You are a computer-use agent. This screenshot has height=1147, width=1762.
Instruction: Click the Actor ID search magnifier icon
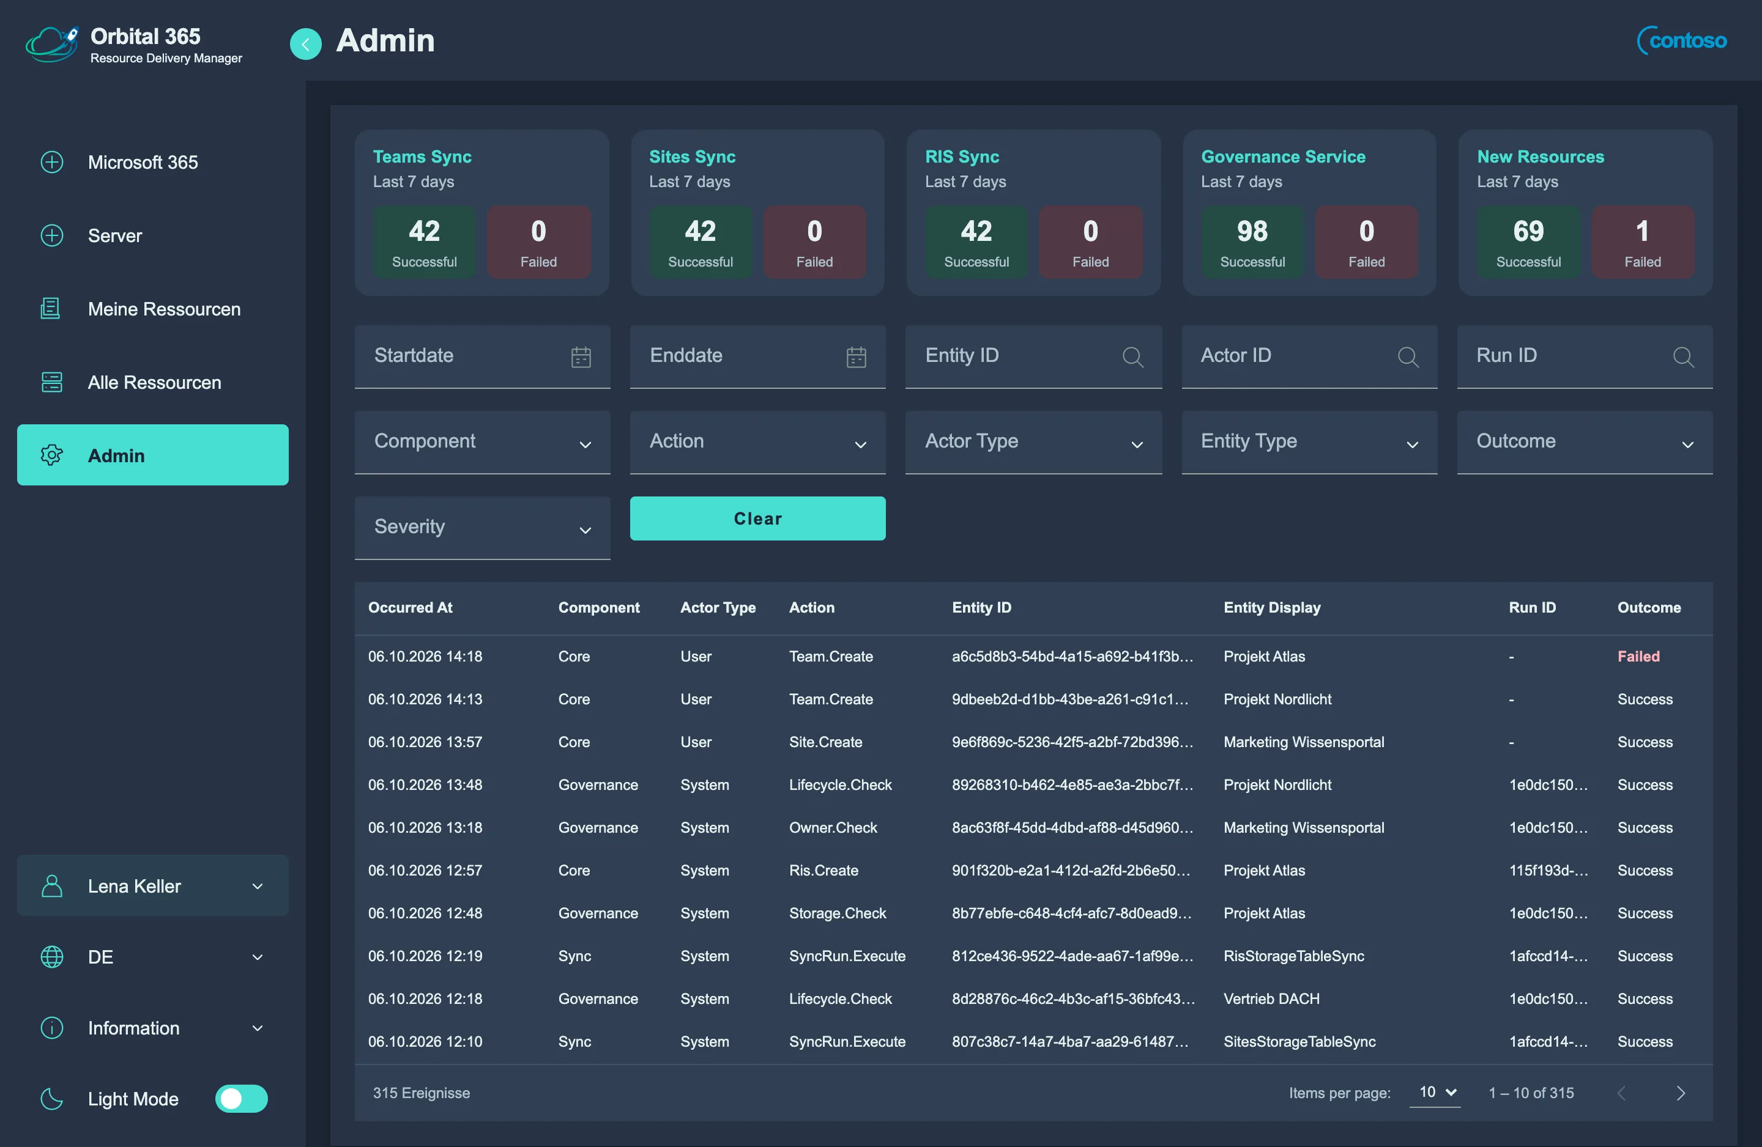click(1407, 358)
